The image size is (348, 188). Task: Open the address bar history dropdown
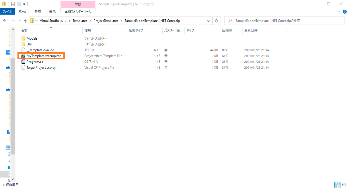[x=208, y=21]
